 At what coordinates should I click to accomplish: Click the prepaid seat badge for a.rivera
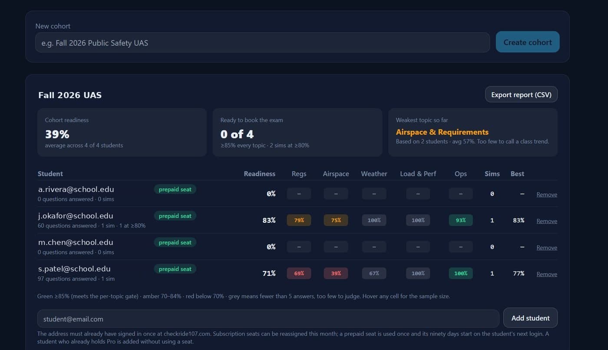tap(175, 189)
